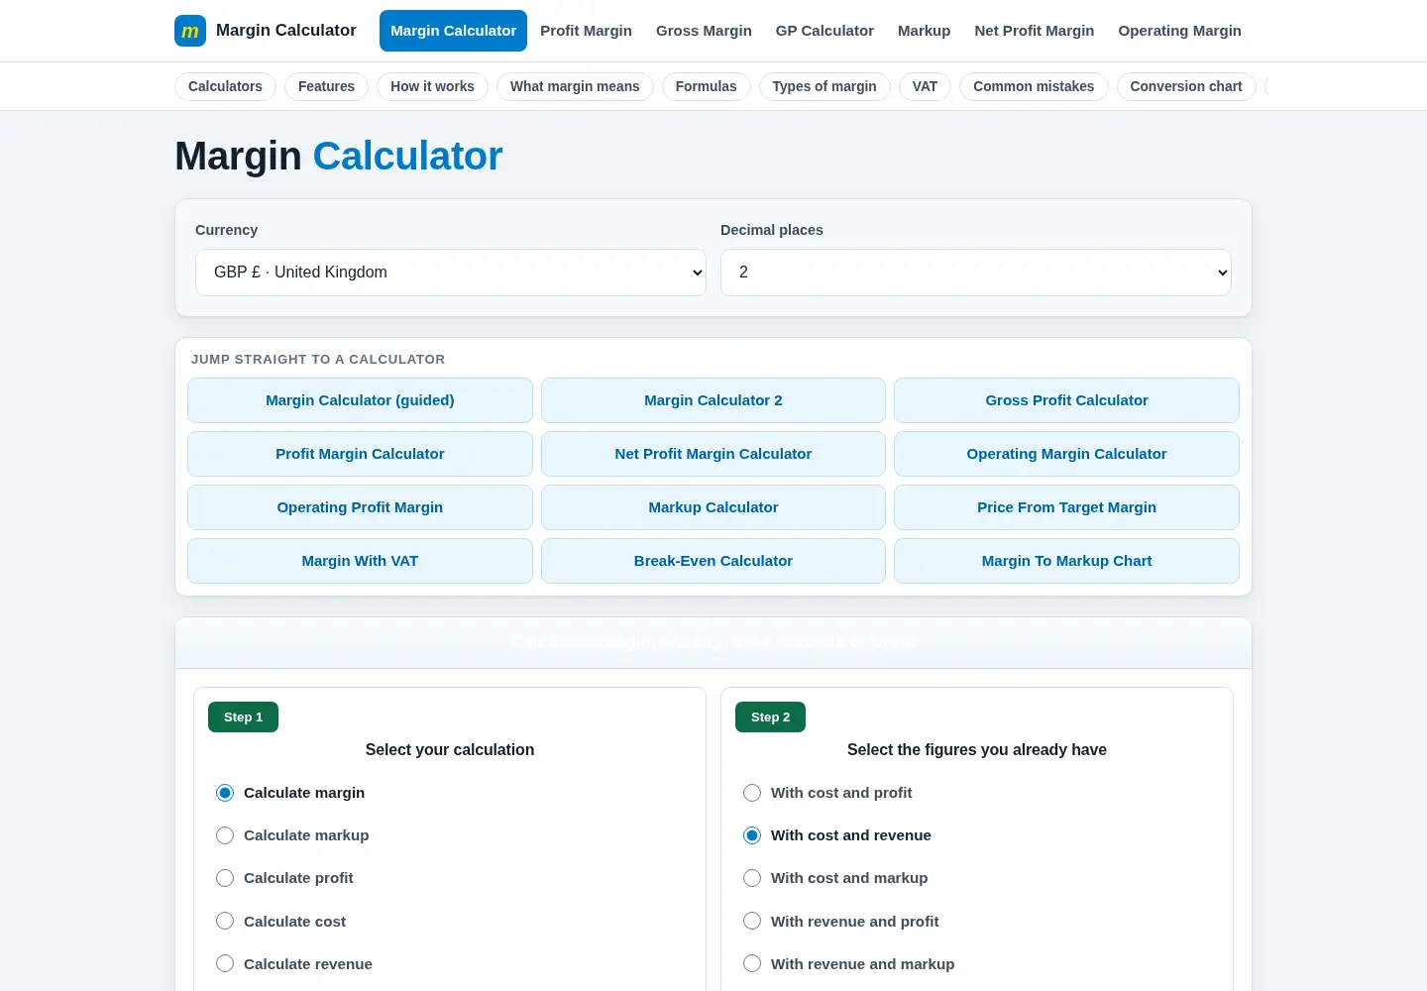Jump to Margin To Markup Chart
Screen dimensions: 1427x991
pos(1066,561)
